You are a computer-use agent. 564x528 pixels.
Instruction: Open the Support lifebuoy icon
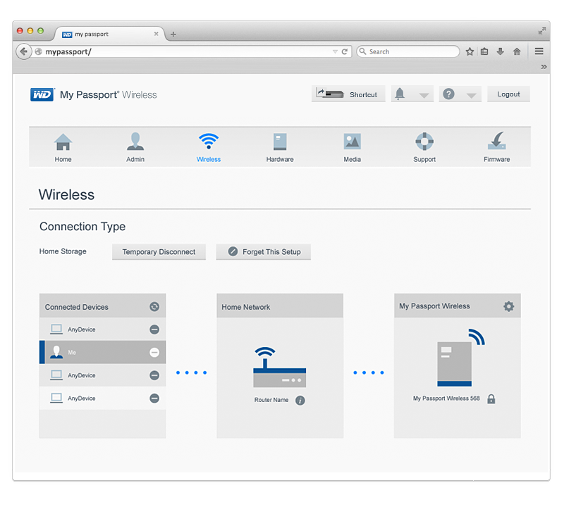[x=424, y=142]
